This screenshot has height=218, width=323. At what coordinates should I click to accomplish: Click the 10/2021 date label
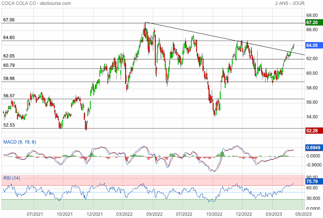pos(65,214)
